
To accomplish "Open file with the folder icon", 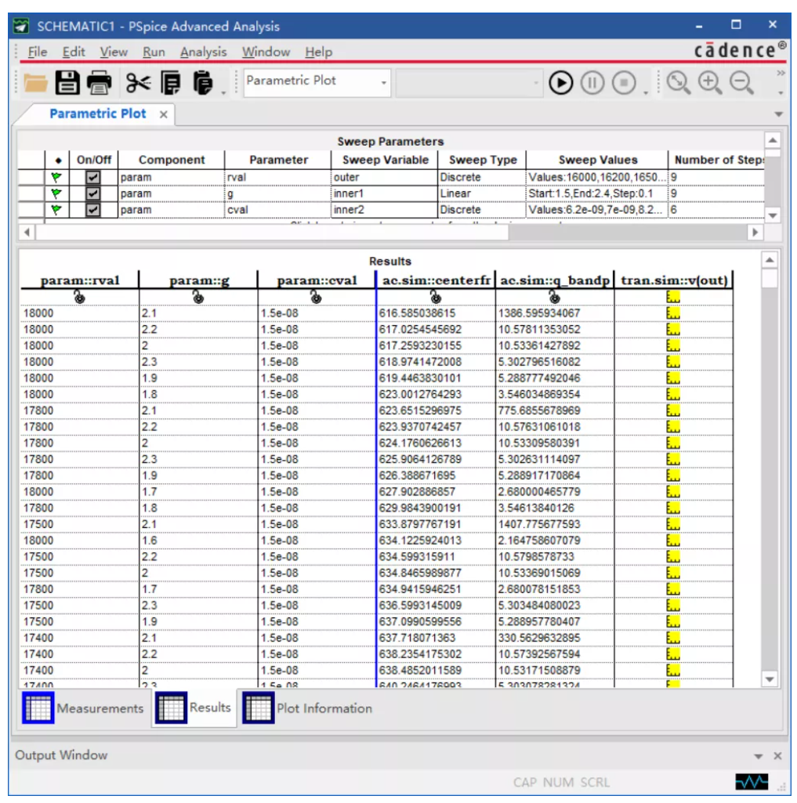I will click(x=35, y=82).
